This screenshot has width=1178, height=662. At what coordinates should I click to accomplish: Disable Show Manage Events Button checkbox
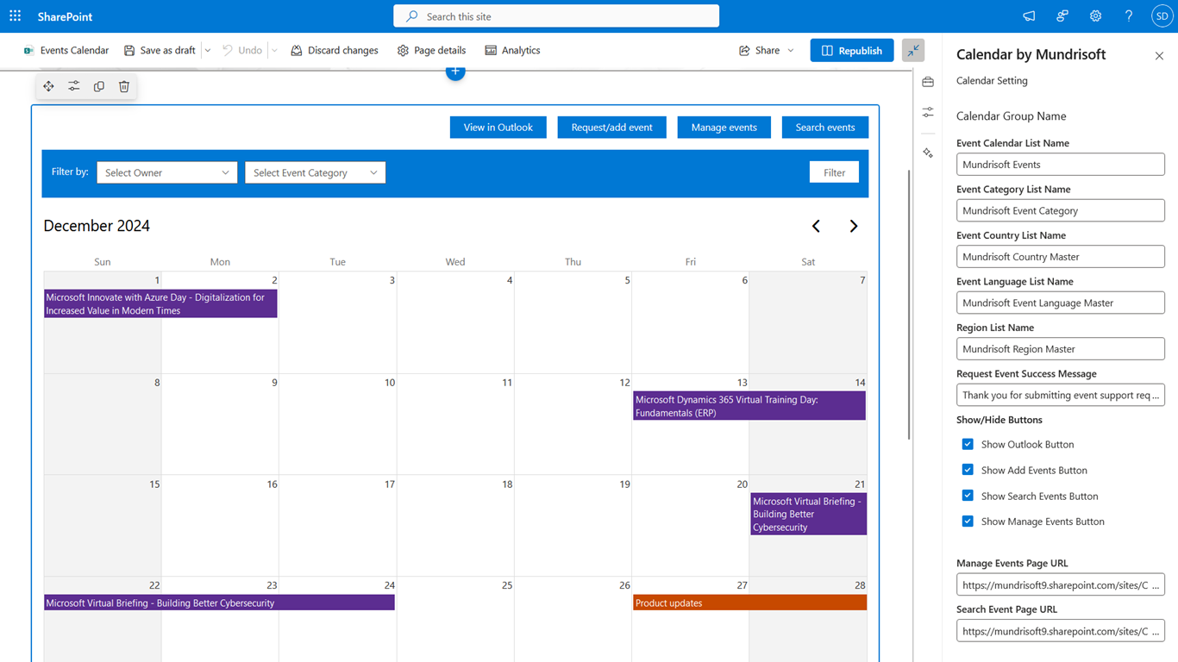pos(968,521)
